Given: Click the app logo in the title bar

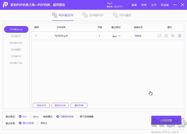Looking at the screenshot, I should click(5, 5).
